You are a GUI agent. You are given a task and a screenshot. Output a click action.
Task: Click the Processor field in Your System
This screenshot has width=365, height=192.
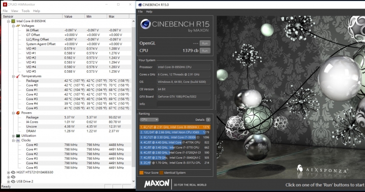coord(184,67)
